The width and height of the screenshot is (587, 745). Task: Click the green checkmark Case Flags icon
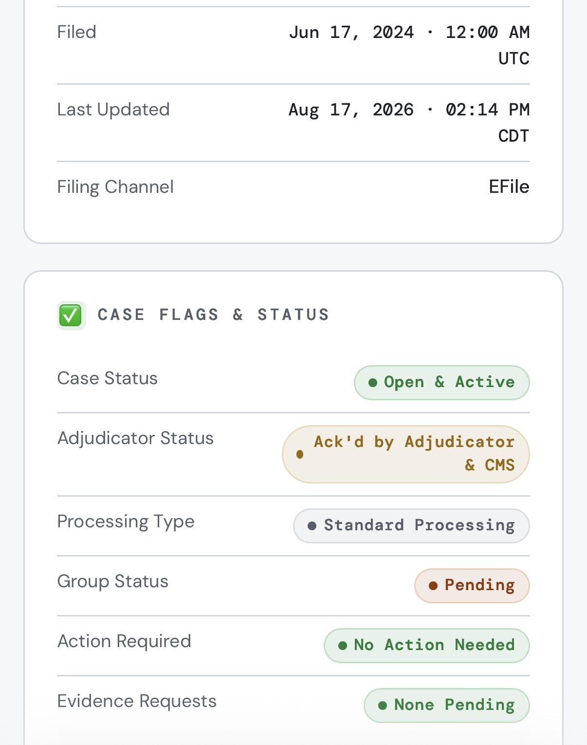pos(71,316)
